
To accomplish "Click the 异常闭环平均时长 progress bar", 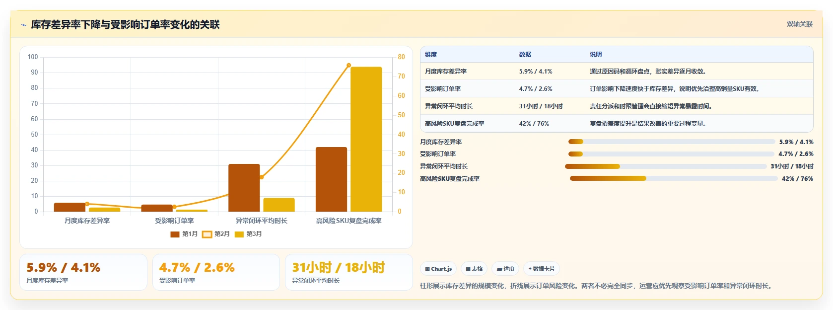I will click(x=666, y=166).
